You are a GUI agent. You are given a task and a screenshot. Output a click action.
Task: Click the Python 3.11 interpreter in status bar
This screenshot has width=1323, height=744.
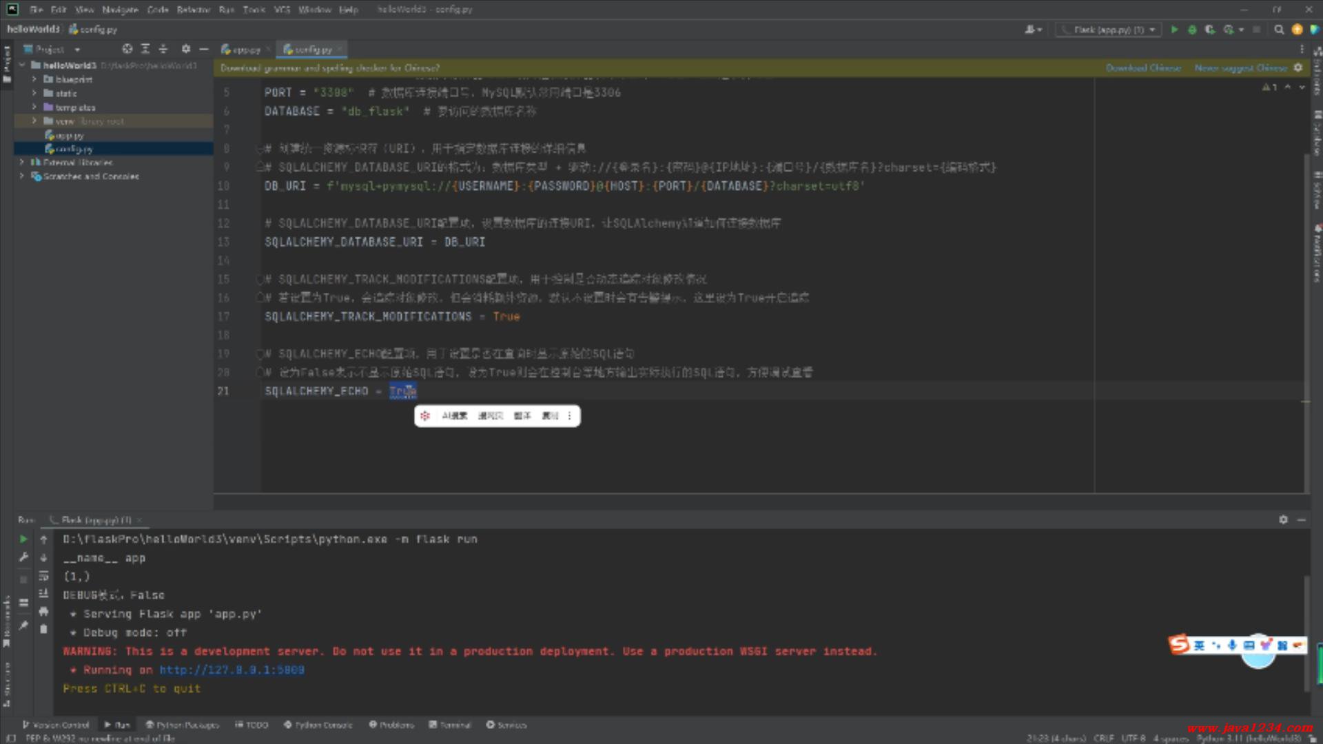tap(1249, 738)
